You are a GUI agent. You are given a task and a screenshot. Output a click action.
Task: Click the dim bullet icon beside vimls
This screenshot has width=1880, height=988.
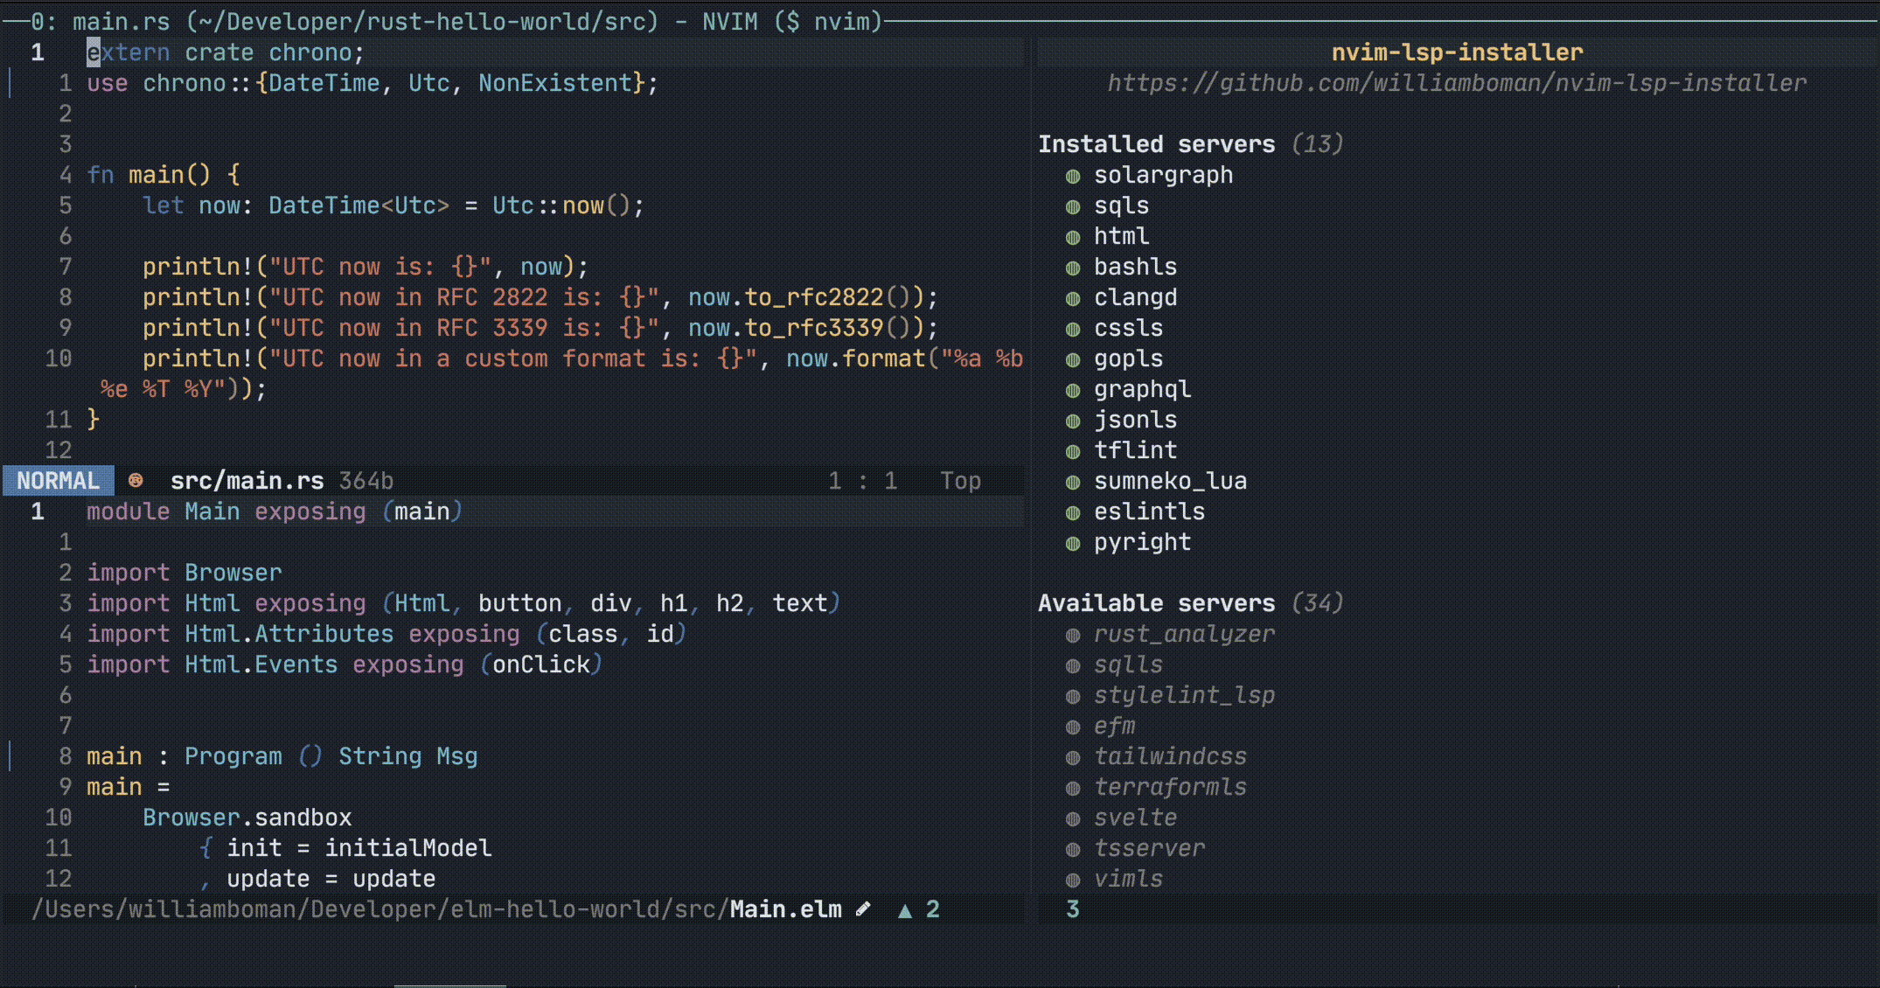coord(1073,880)
